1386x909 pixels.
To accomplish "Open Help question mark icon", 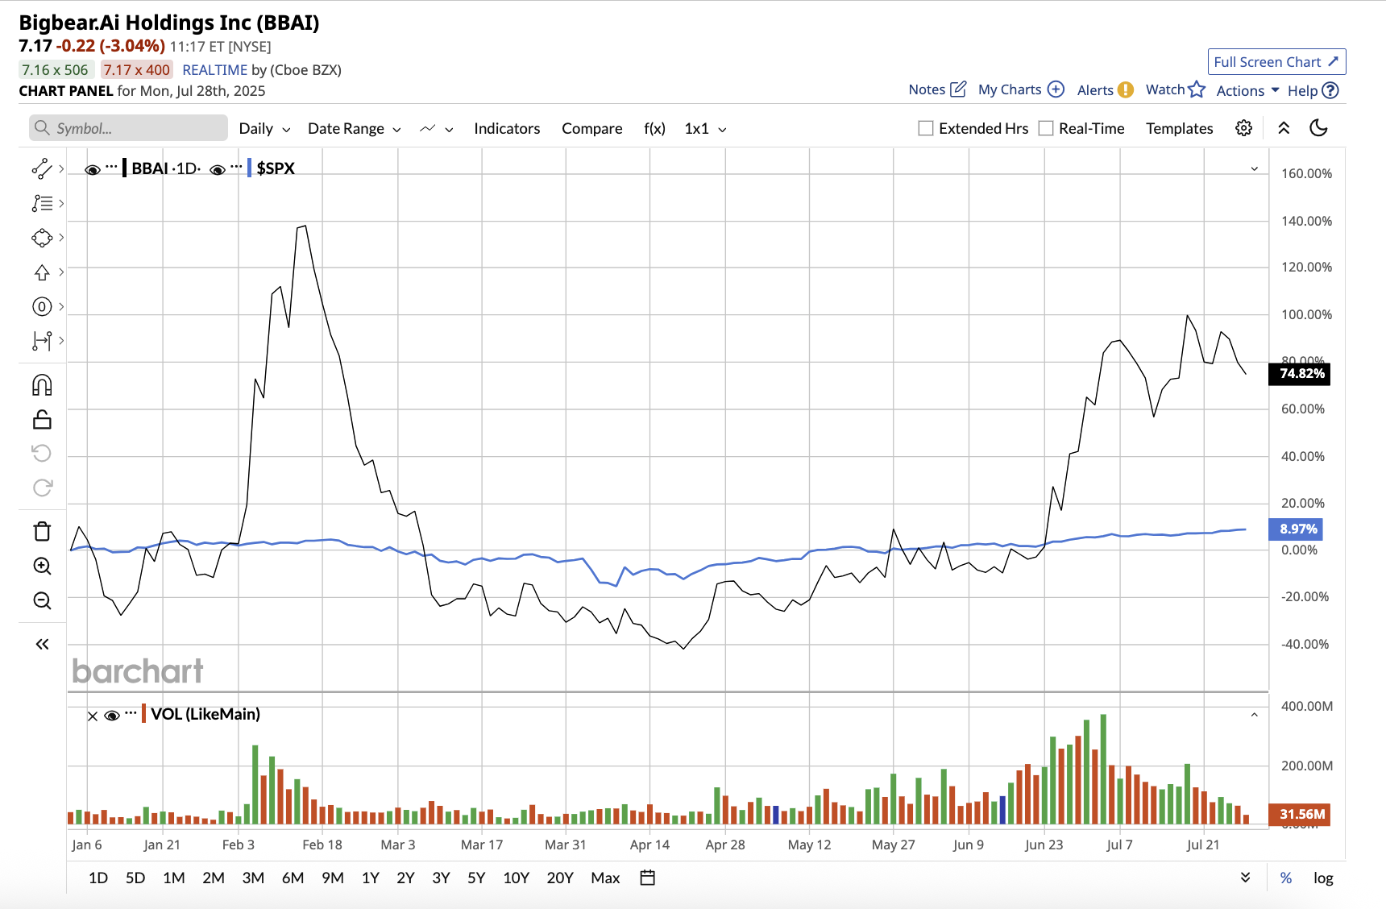I will pos(1330,90).
